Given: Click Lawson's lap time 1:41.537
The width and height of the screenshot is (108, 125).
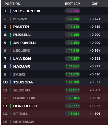Looking at the screenshot, I should 72,58.
